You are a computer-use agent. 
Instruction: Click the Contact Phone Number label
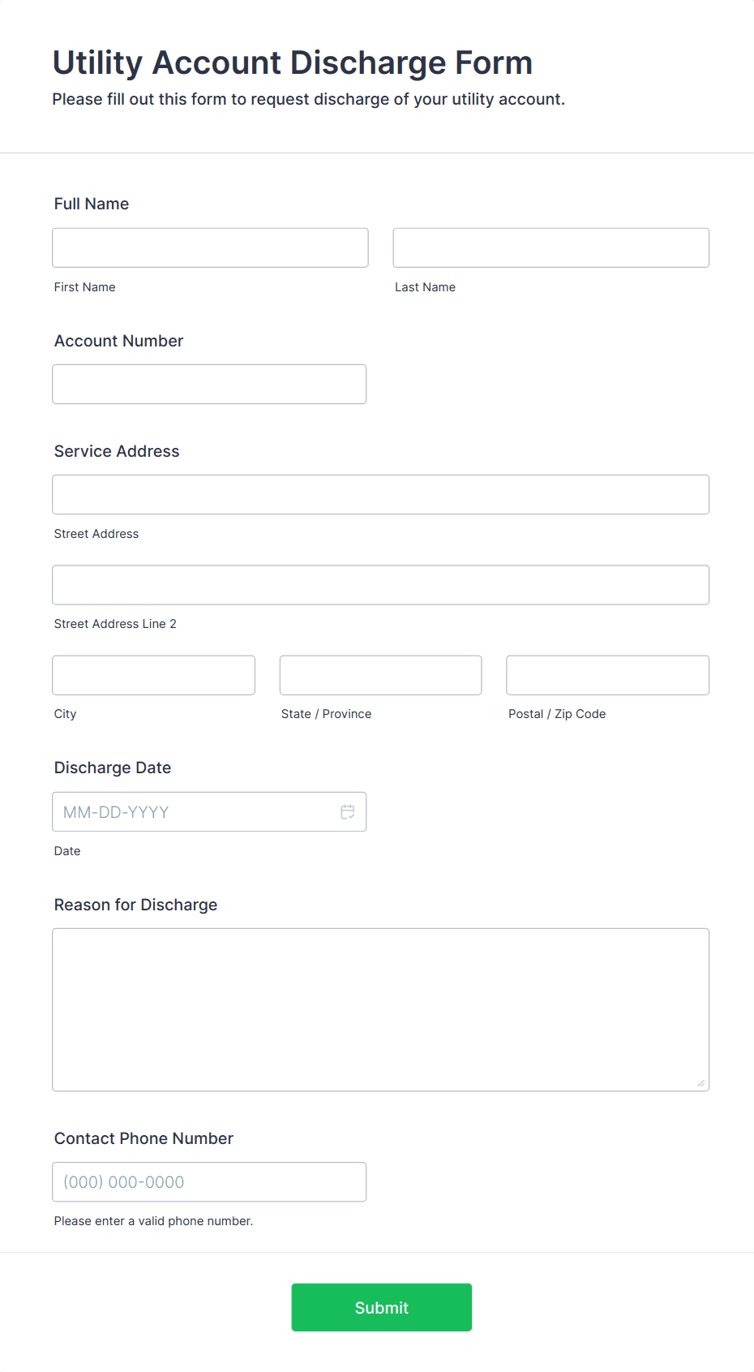pyautogui.click(x=144, y=1138)
